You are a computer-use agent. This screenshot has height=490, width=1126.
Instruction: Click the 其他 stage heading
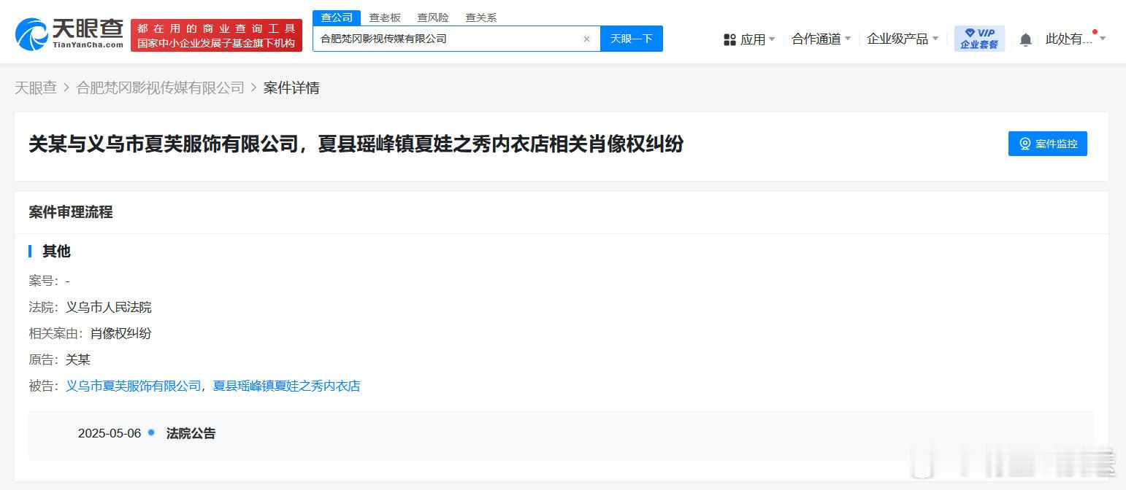click(56, 252)
